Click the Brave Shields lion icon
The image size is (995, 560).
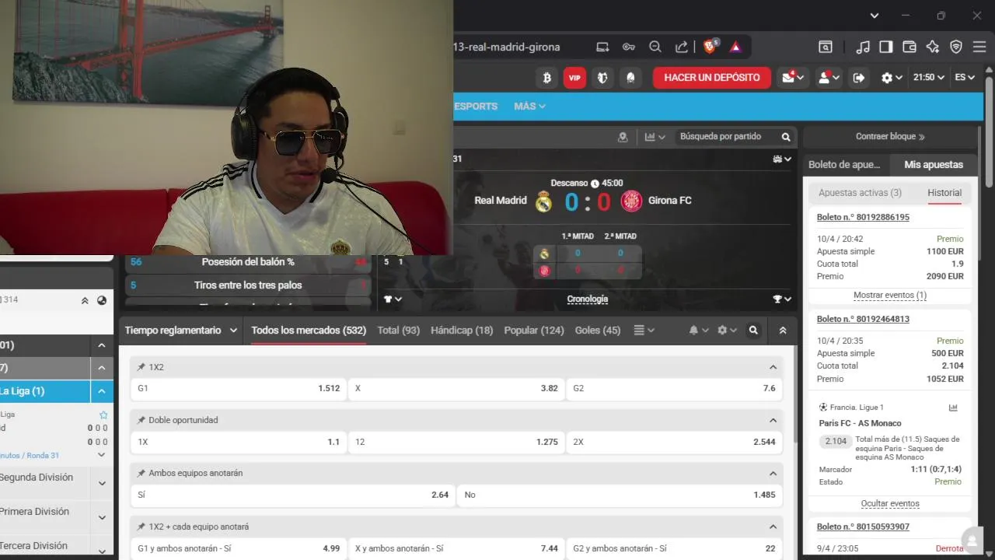[x=710, y=47]
